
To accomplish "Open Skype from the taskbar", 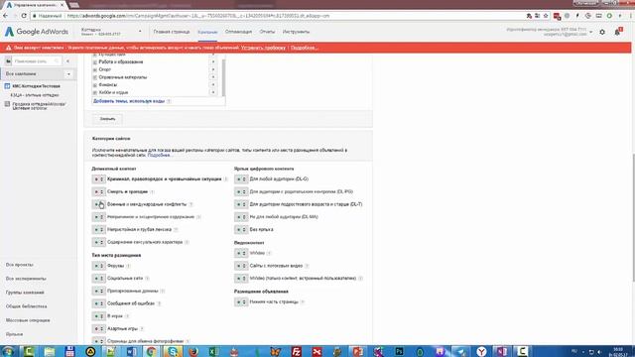I will 173,351.
